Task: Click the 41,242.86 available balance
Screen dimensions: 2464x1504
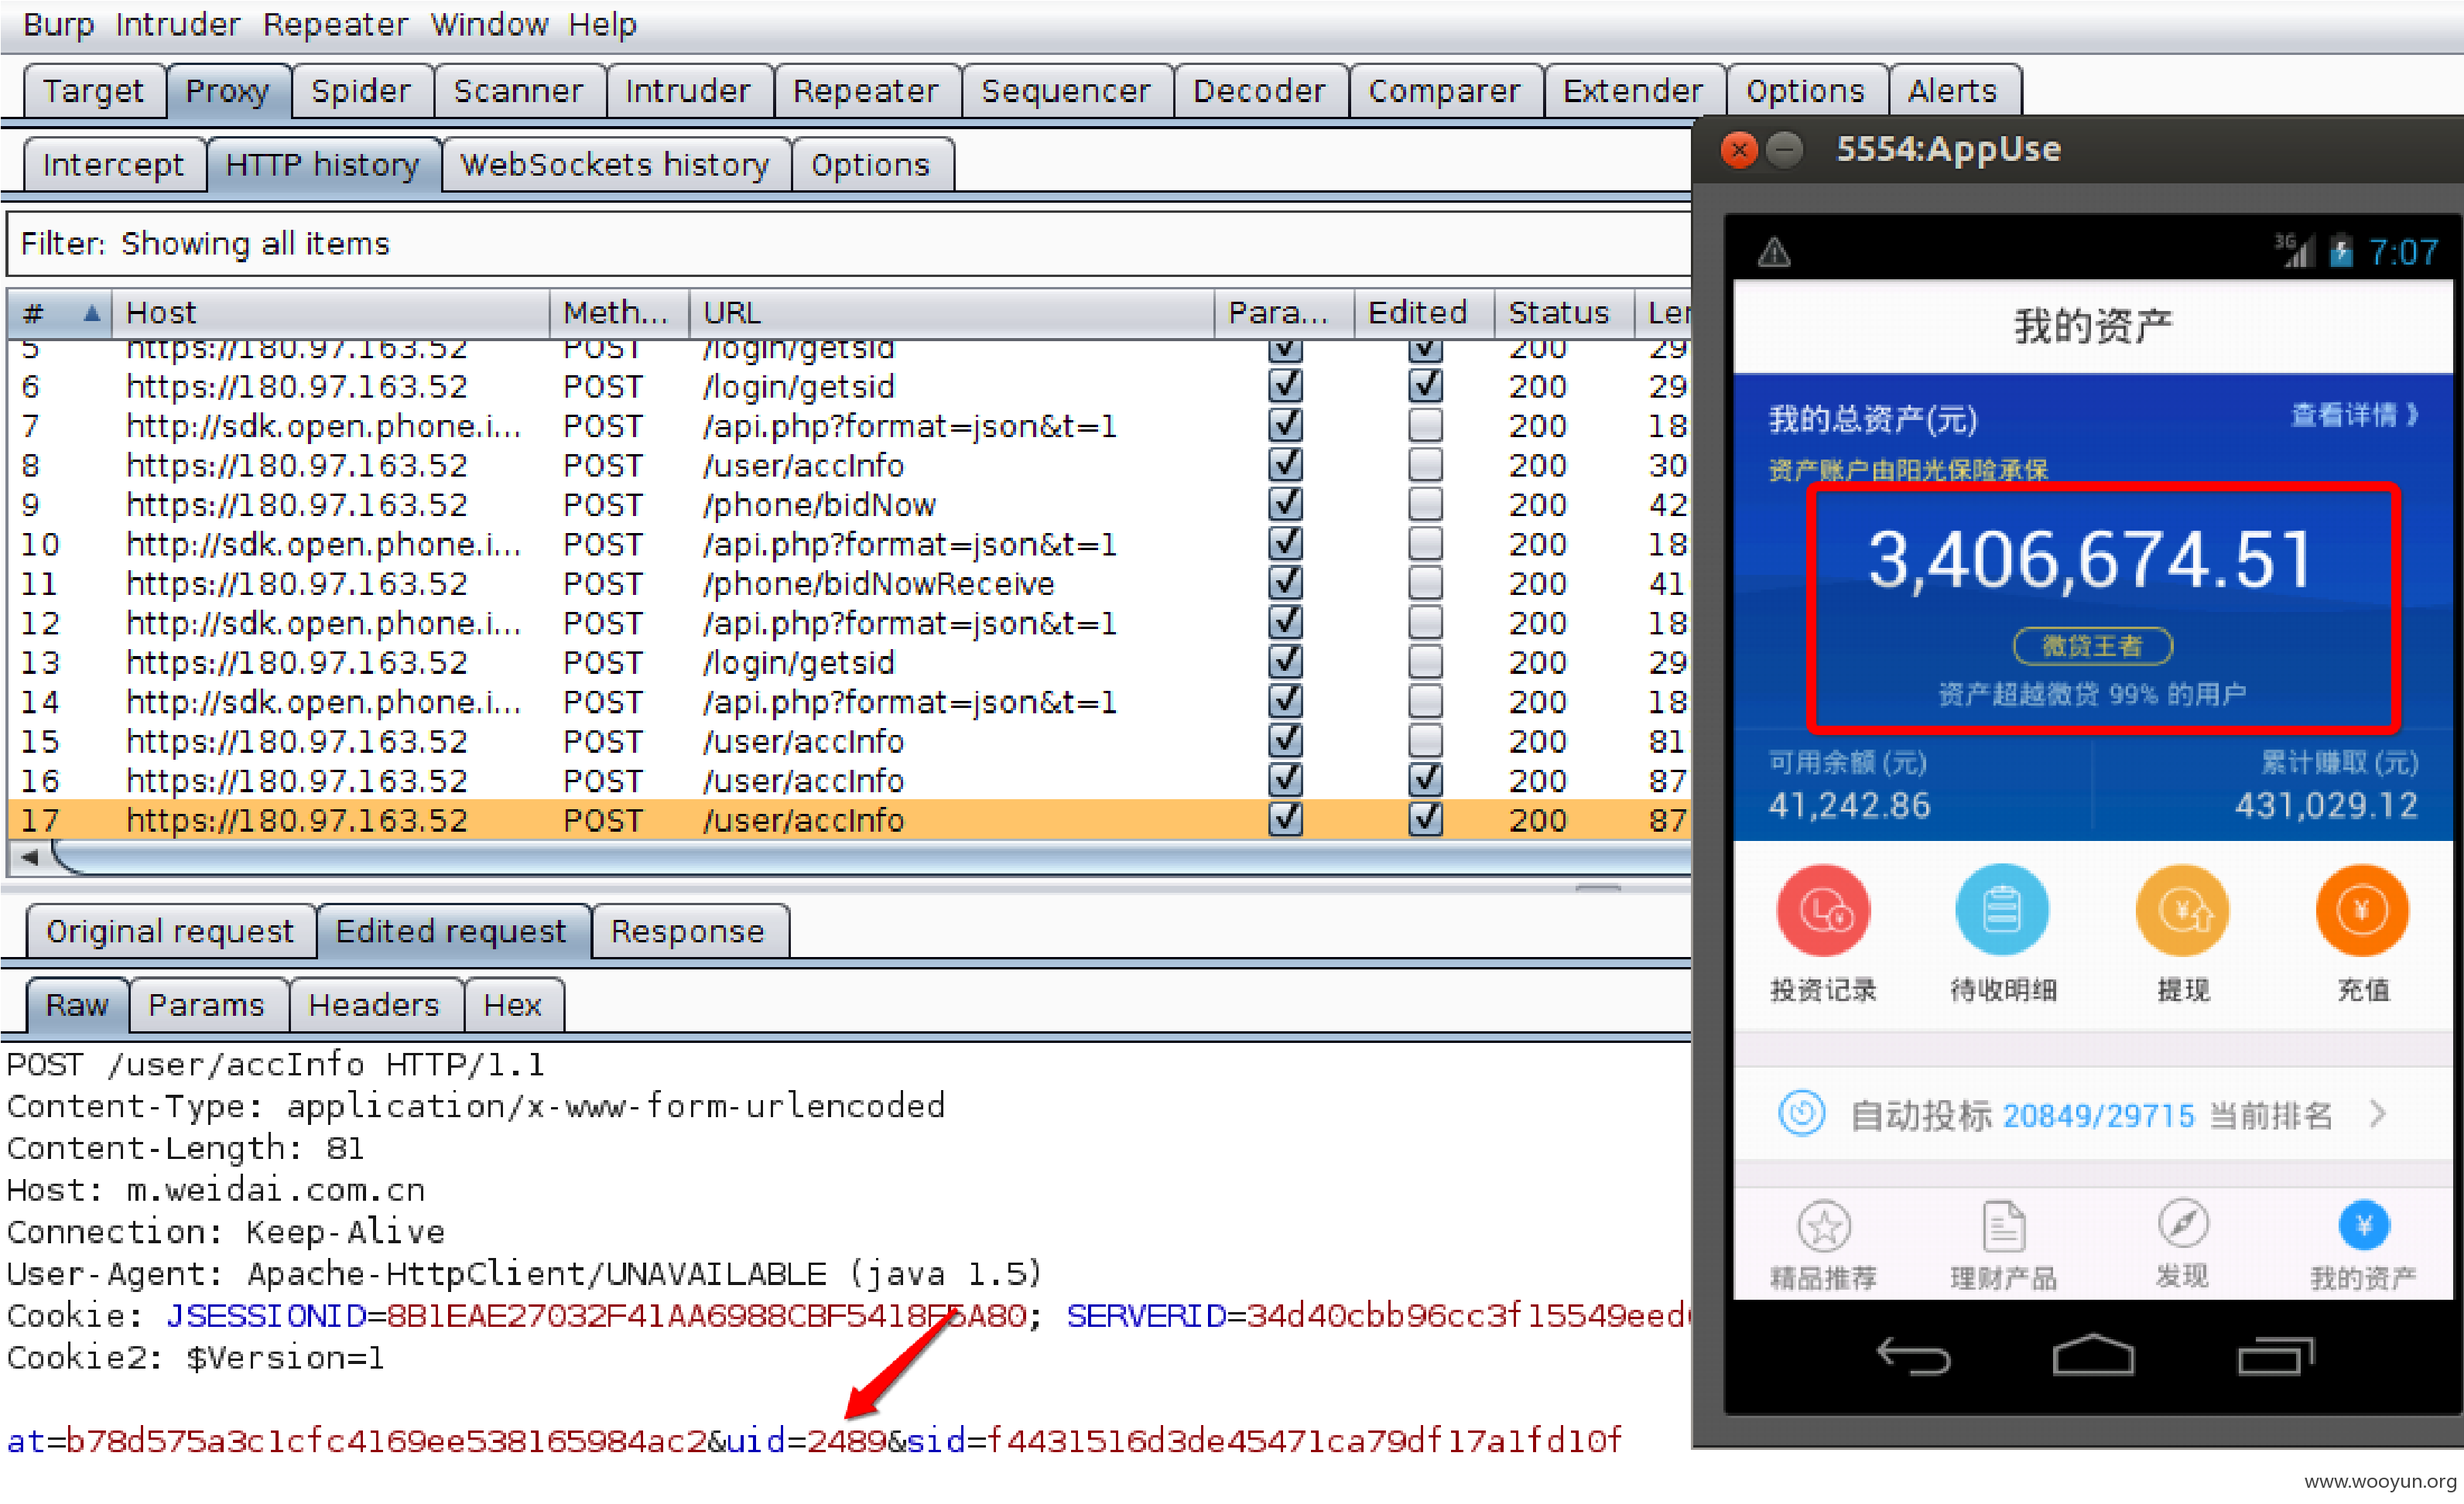Action: tap(1849, 805)
